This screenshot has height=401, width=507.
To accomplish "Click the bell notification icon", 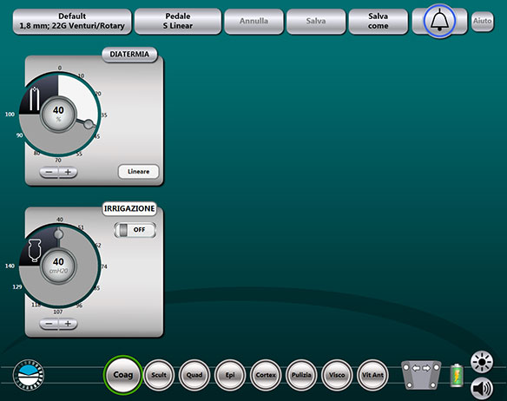I will (x=439, y=21).
